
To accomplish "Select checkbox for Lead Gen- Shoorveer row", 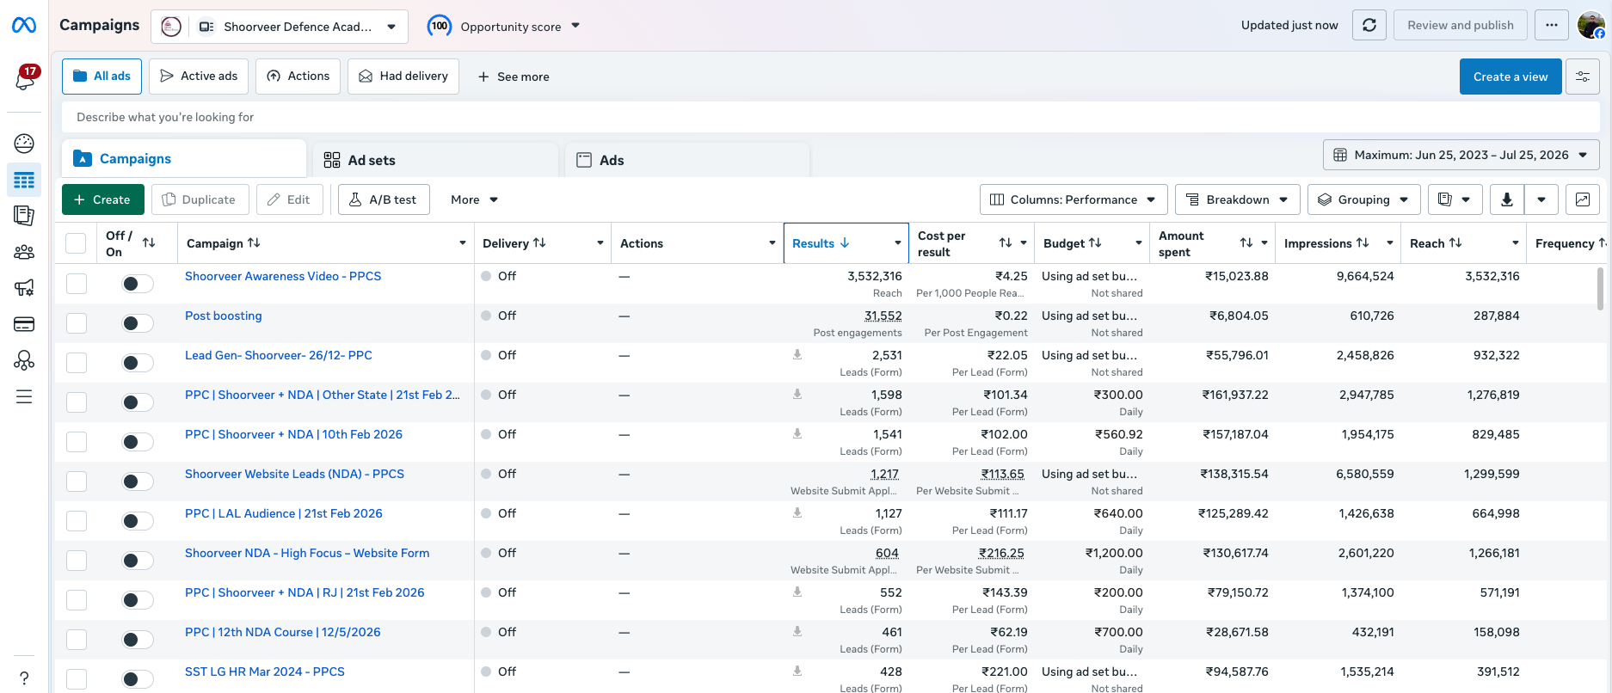I will point(77,363).
